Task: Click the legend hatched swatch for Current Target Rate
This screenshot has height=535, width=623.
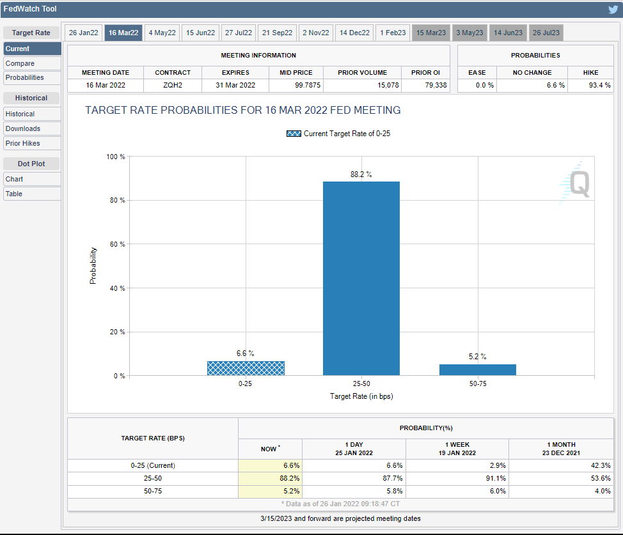Action: (294, 134)
